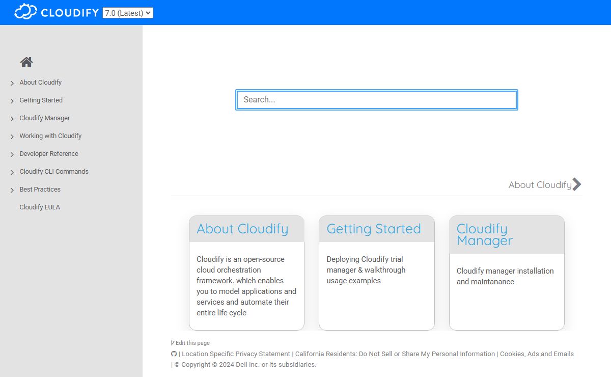
Task: Click the Copyright 2024 Dell Inc. text
Action: click(245, 365)
